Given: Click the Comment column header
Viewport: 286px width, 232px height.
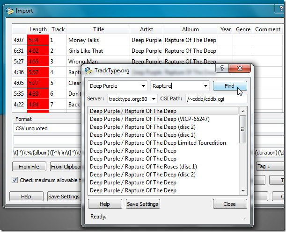Looking at the screenshot, I should click(268, 29).
